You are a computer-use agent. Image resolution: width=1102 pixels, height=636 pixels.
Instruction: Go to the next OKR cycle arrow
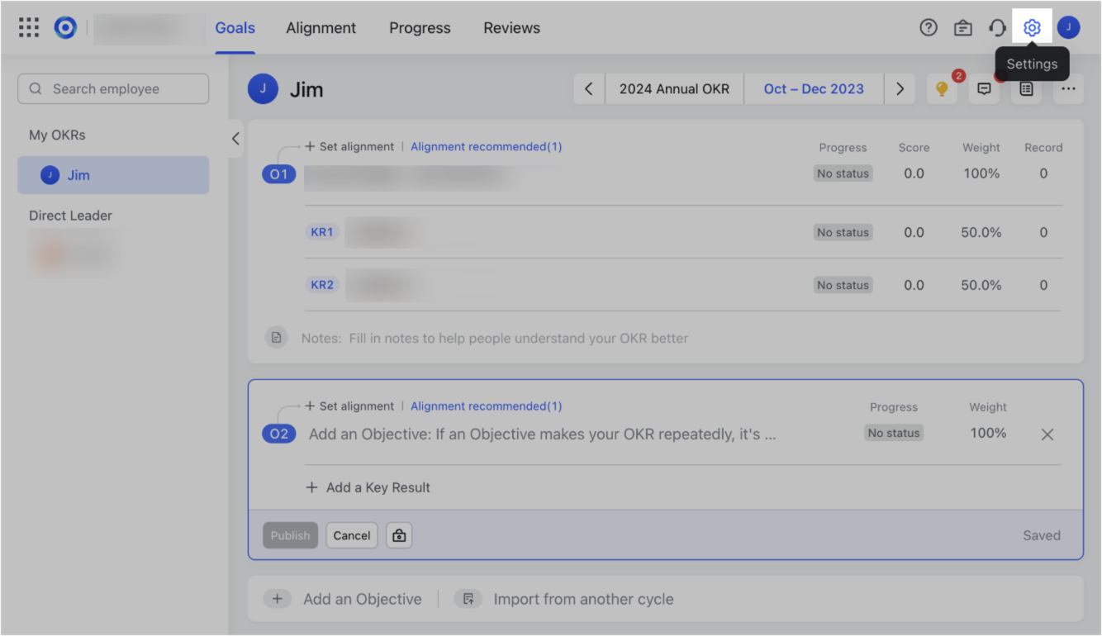tap(900, 88)
